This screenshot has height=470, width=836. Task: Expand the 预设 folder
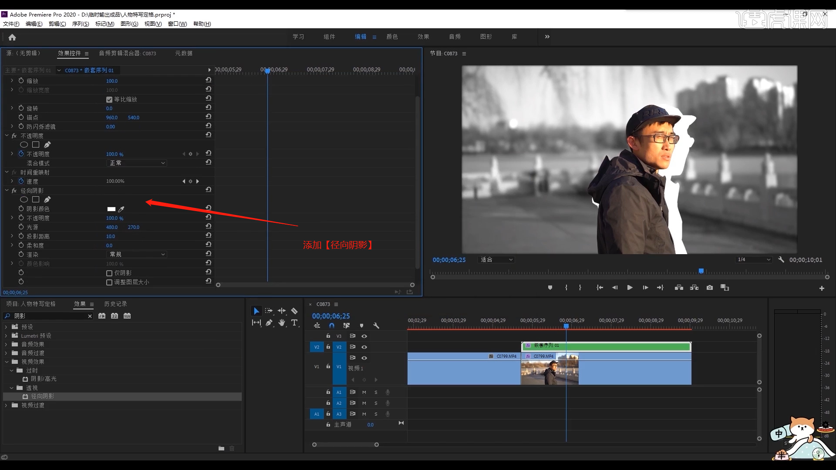pyautogui.click(x=6, y=327)
